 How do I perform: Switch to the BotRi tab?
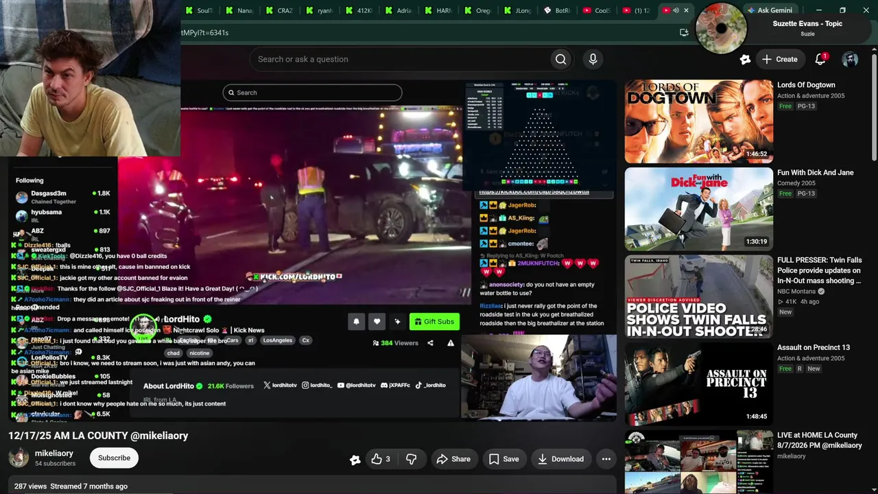(557, 10)
